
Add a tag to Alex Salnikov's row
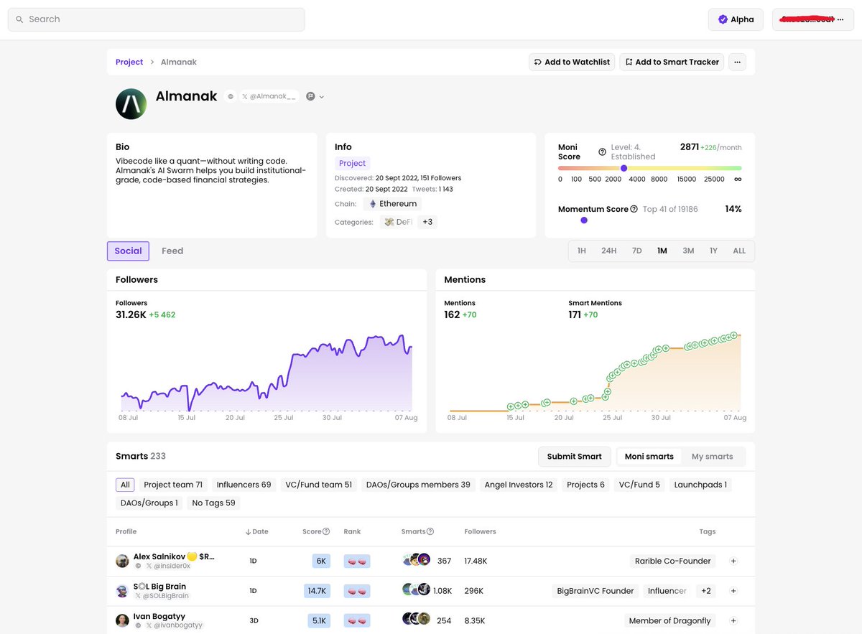click(733, 561)
